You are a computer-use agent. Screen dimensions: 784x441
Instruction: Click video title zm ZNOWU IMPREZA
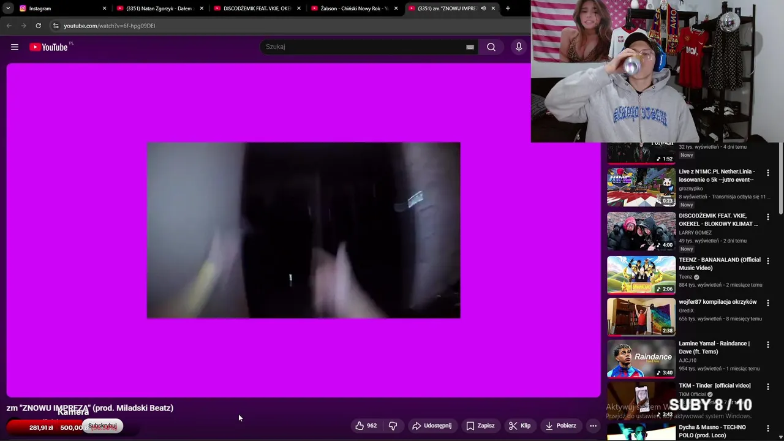[x=90, y=408]
